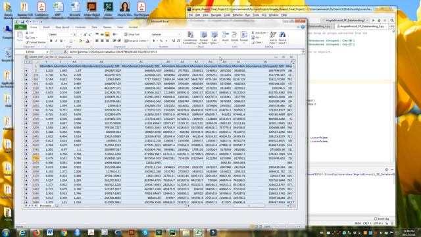Toggle outline level 2 button
421x237 pixels.
(x=29, y=62)
